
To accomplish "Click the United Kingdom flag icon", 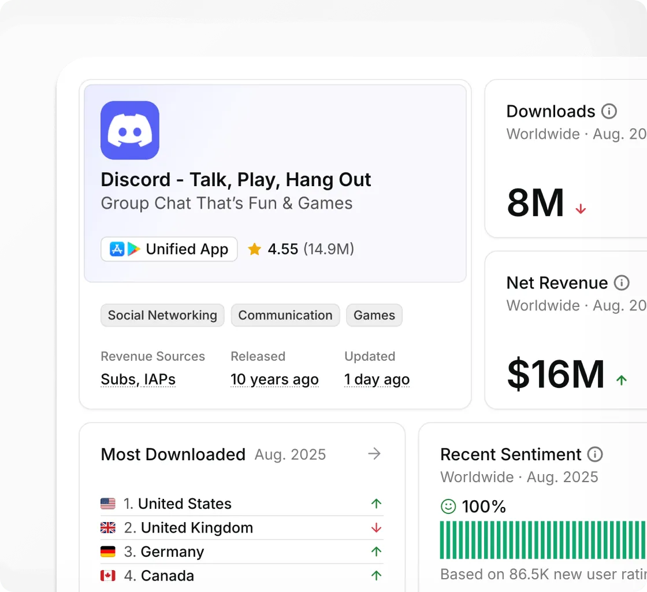I will [108, 528].
